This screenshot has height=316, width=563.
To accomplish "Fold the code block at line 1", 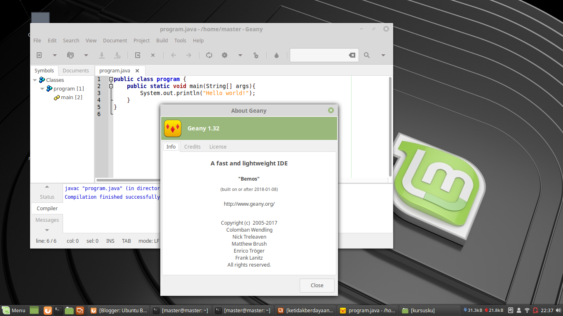I will coord(111,79).
